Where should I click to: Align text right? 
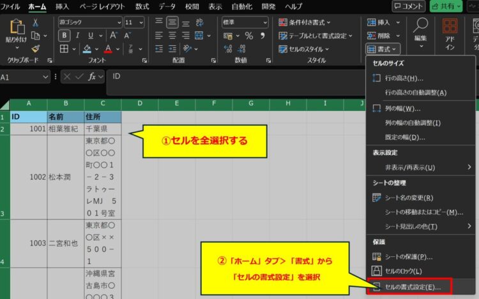coord(186,36)
